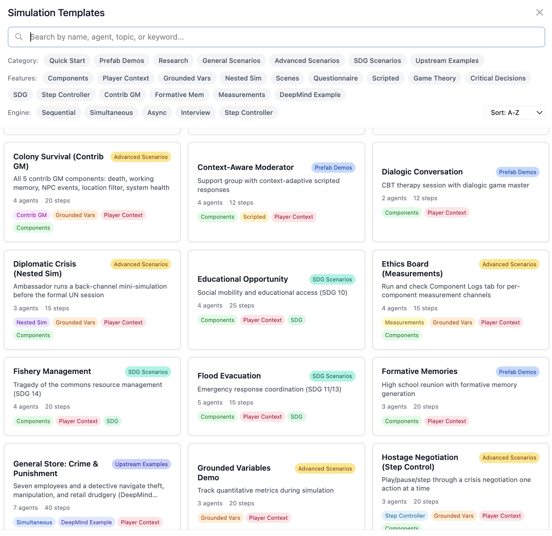Filter by Research category

point(173,61)
